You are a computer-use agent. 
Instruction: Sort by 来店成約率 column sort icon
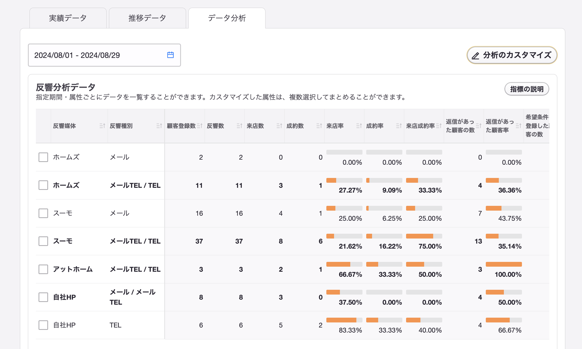coord(439,126)
